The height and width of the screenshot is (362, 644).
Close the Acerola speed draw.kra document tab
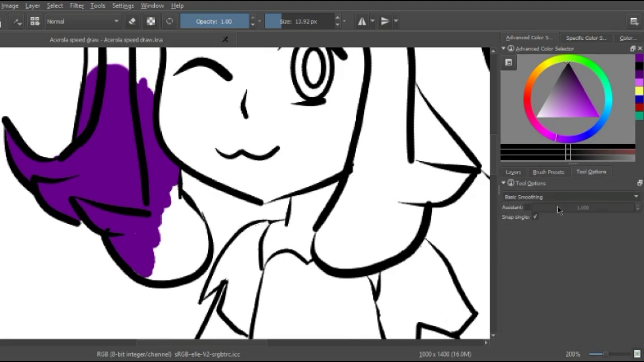(x=225, y=39)
